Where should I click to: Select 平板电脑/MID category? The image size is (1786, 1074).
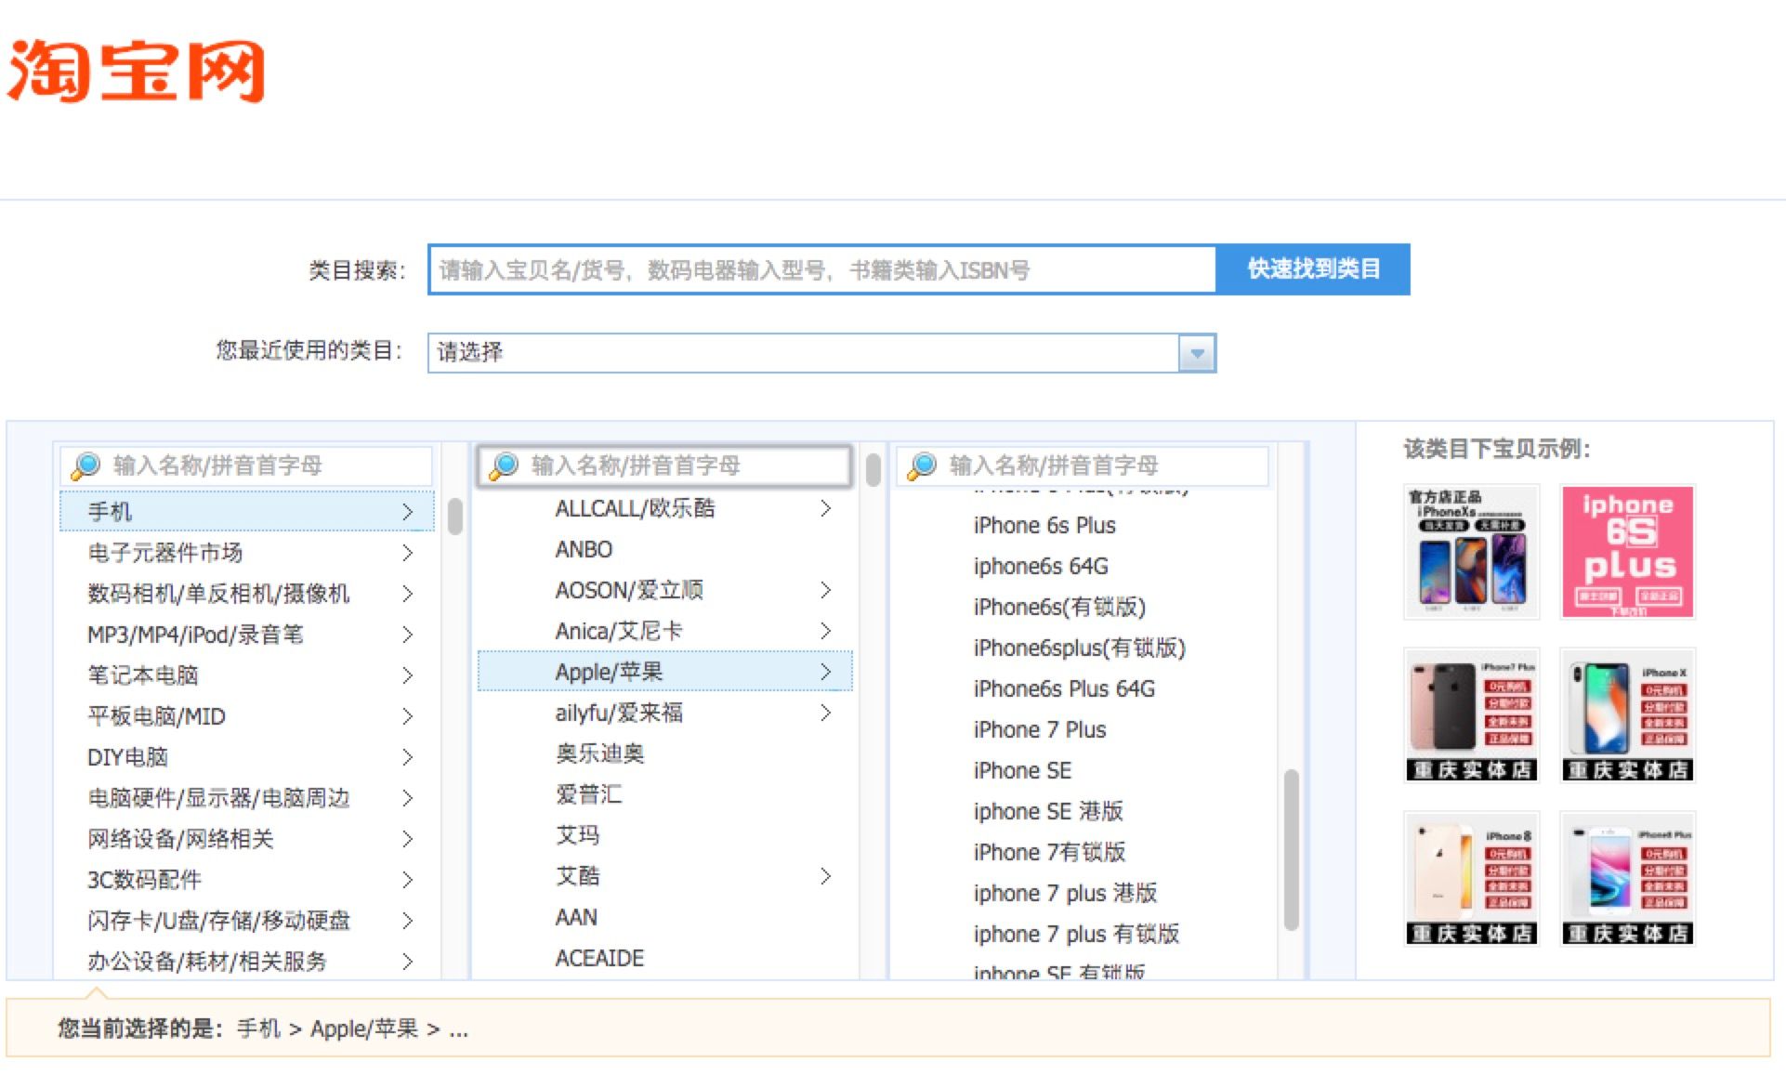coord(247,716)
